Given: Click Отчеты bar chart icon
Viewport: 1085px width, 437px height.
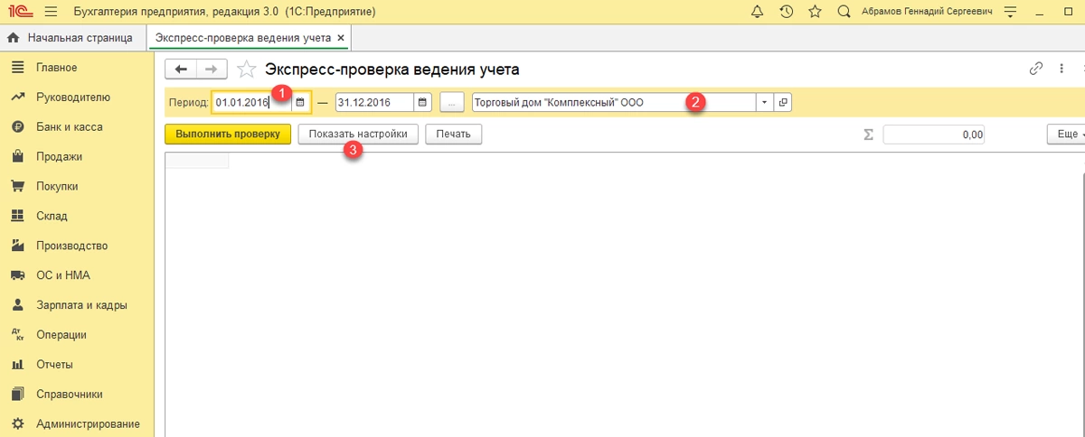Looking at the screenshot, I should tap(17, 365).
